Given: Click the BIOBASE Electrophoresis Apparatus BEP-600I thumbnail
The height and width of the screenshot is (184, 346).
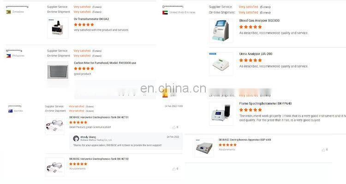Looking at the screenshot, I should (x=204, y=148).
